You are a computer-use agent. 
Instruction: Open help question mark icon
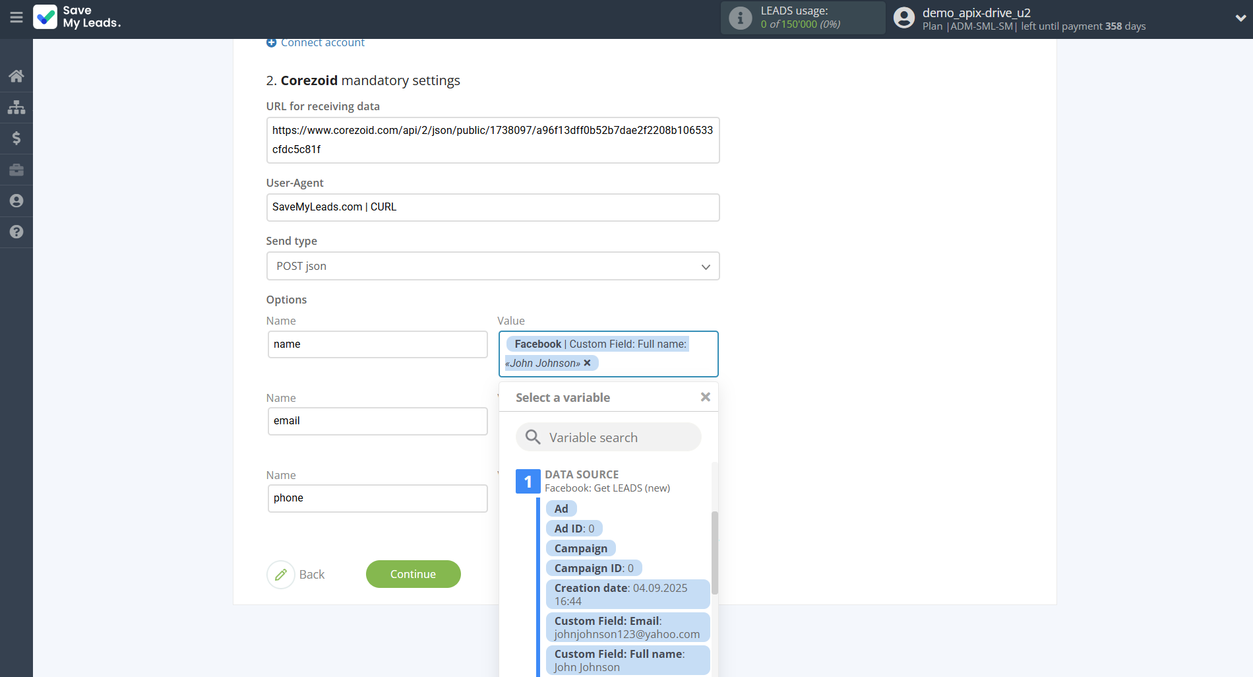pyautogui.click(x=16, y=232)
